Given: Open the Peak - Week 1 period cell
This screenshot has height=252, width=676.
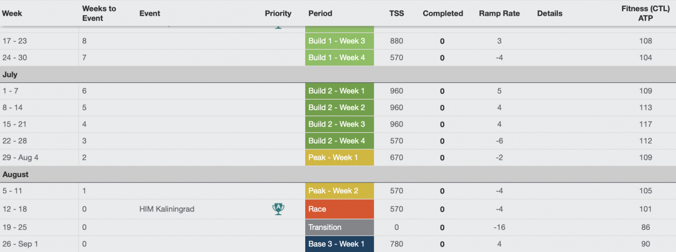Looking at the screenshot, I should point(339,158).
